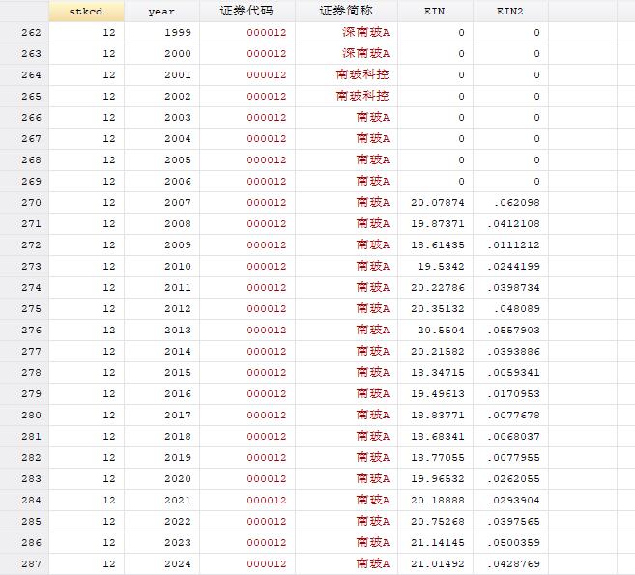Viewport: 635px width, 575px height.
Task: Select the 证券简称 column header
Action: click(346, 12)
